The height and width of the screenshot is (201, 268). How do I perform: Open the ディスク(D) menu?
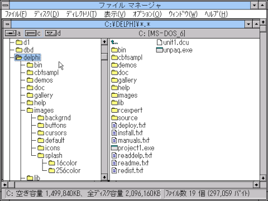(x=46, y=14)
